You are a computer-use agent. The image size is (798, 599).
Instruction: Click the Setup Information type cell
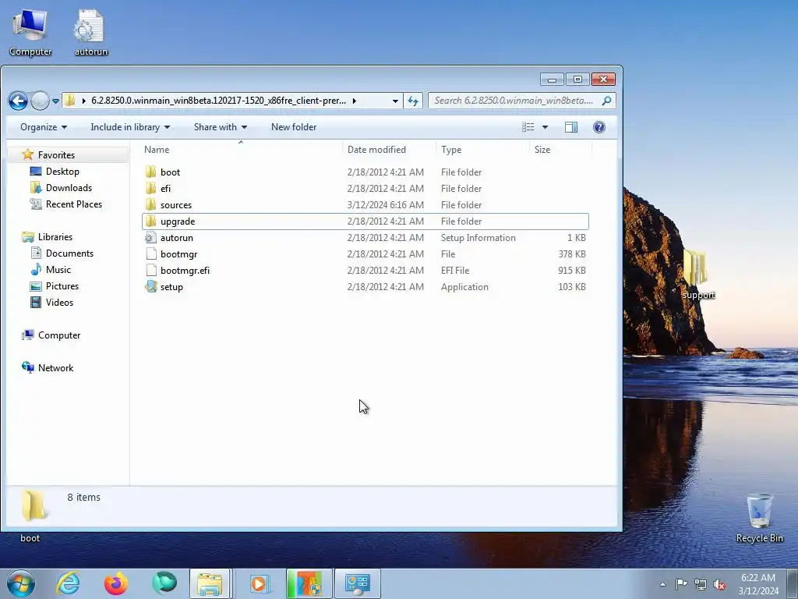click(478, 238)
